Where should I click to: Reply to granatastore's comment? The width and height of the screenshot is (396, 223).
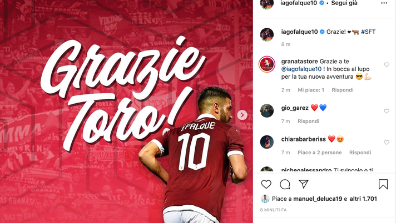click(x=343, y=90)
